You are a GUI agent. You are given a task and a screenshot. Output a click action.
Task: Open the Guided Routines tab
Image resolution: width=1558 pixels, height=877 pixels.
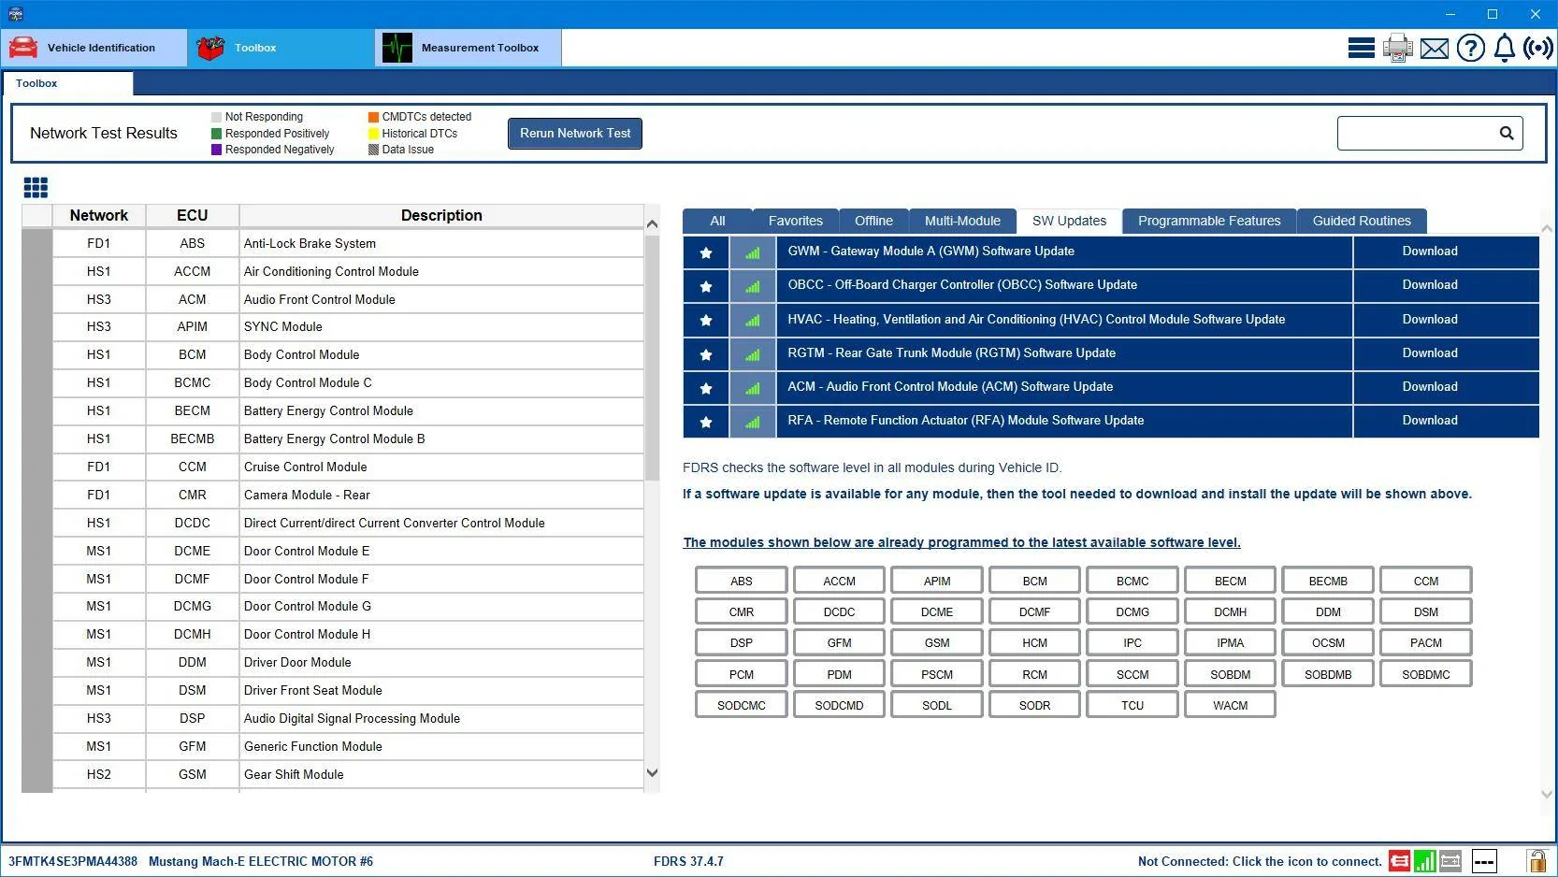pyautogui.click(x=1362, y=221)
